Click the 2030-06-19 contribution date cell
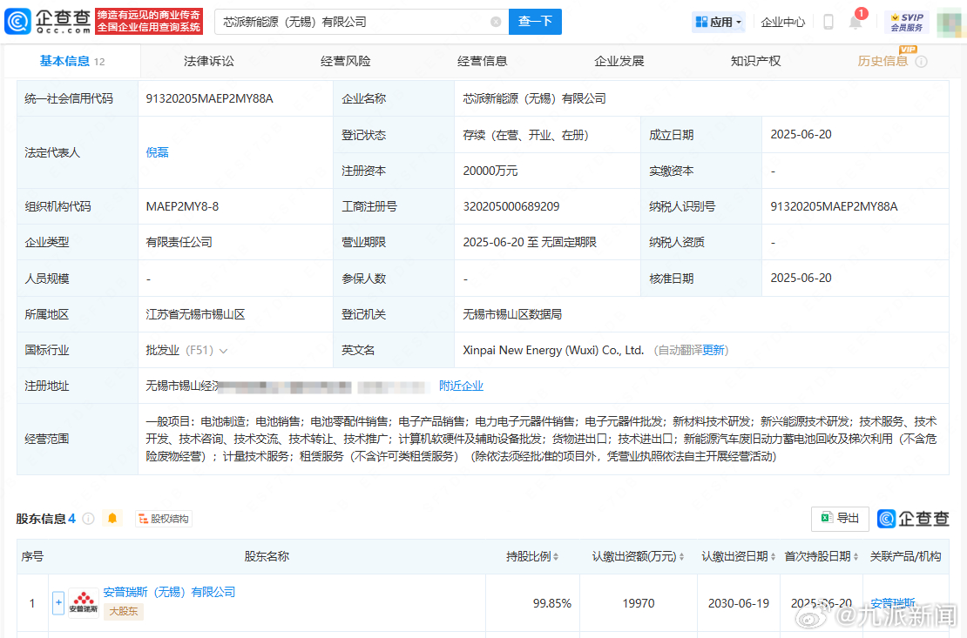Image resolution: width=967 pixels, height=638 pixels. [x=738, y=603]
